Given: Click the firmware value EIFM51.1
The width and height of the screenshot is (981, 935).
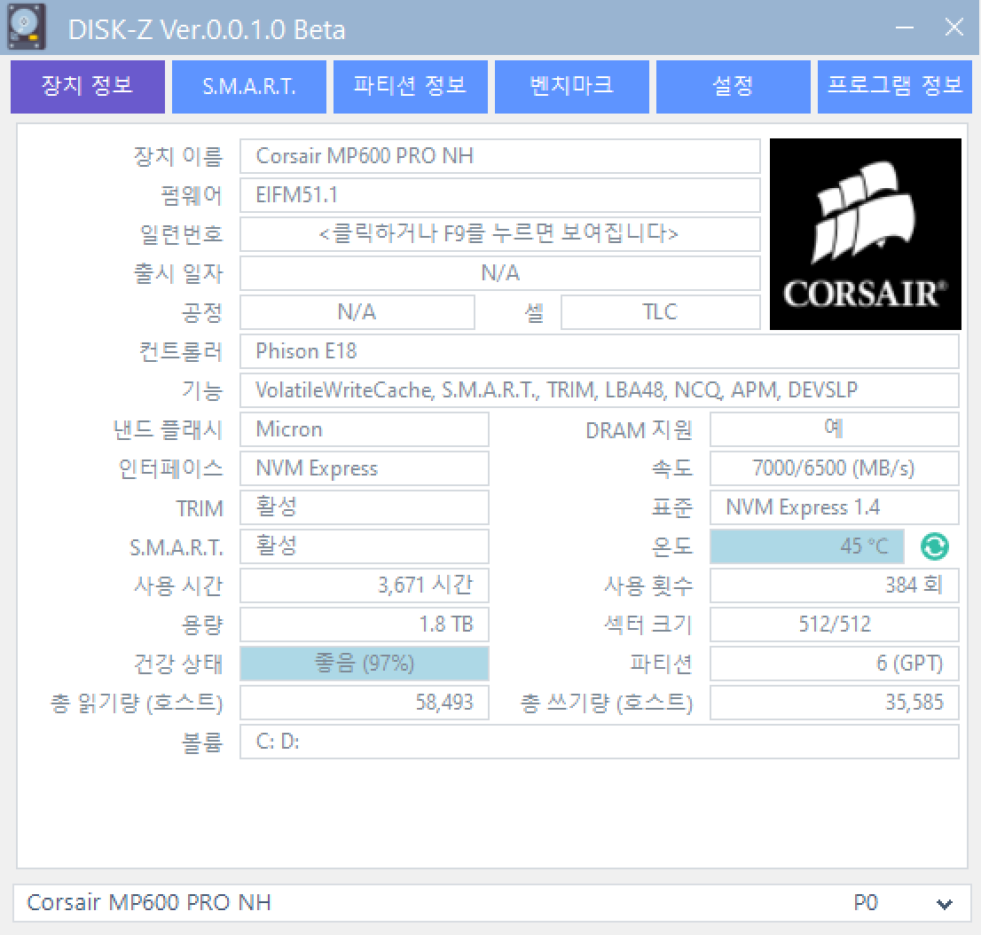Looking at the screenshot, I should [x=500, y=194].
